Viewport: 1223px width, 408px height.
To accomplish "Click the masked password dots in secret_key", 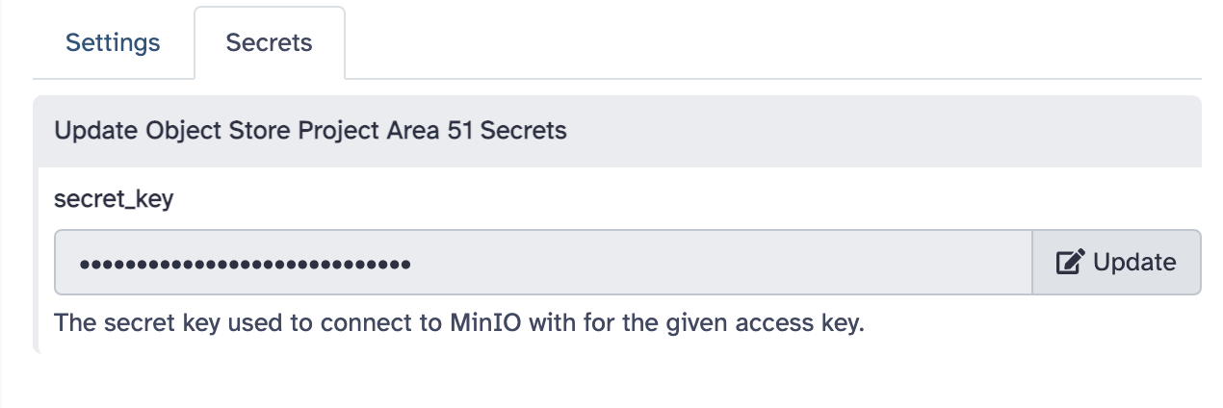I will (x=245, y=263).
